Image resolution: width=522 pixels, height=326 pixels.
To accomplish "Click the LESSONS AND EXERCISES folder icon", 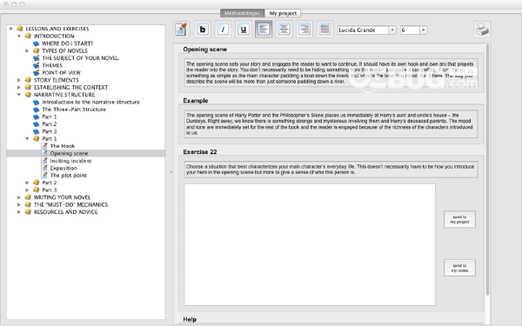I will click(20, 29).
